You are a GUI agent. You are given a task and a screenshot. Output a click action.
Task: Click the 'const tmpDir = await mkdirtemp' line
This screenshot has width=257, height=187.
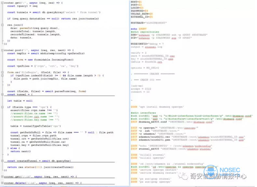(x=46, y=53)
